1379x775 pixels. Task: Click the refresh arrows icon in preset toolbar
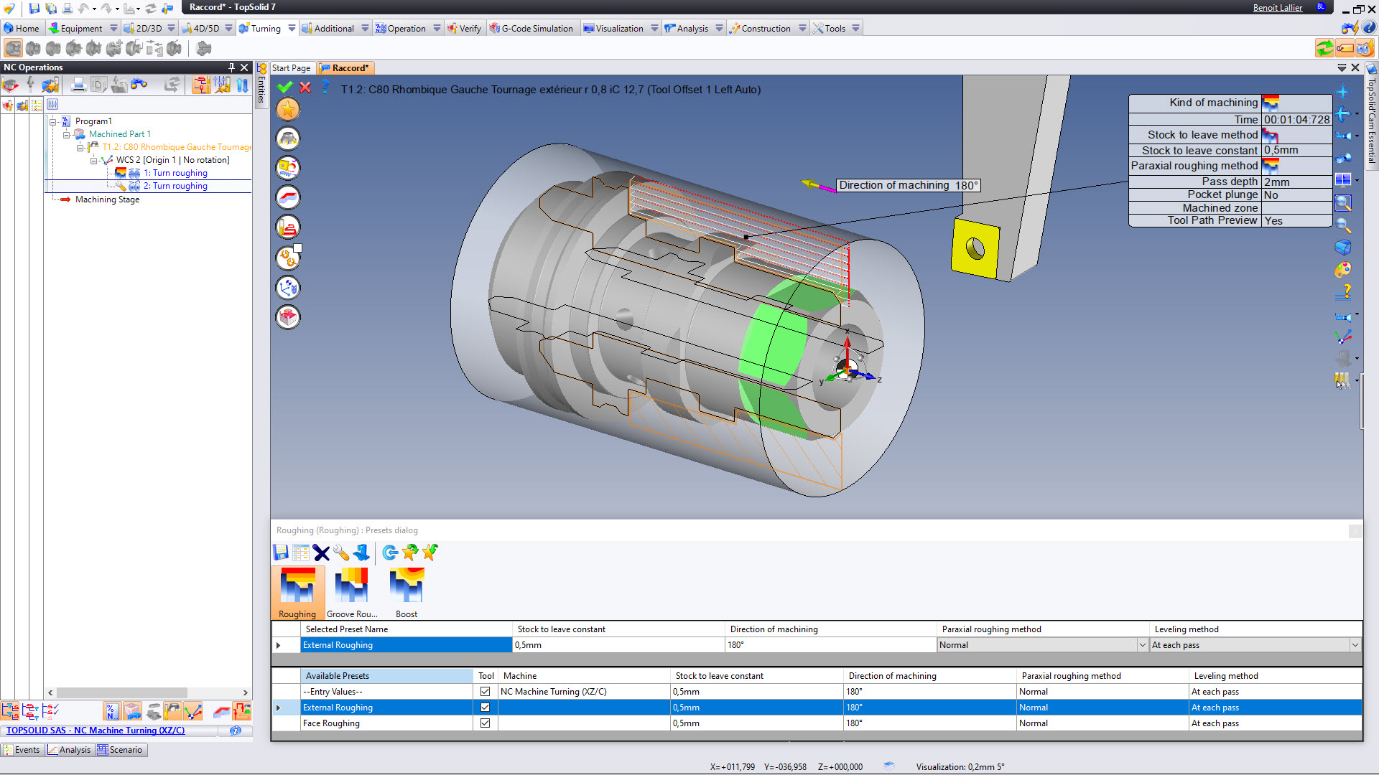[390, 553]
